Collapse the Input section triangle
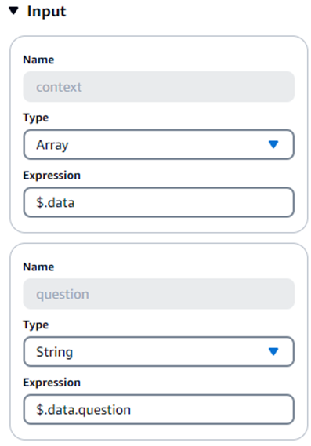The height and width of the screenshot is (446, 311). pos(13,12)
